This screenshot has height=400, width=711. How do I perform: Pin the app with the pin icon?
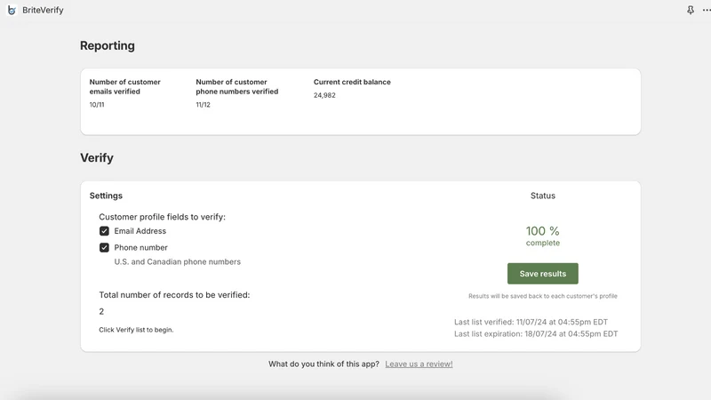[x=691, y=10]
